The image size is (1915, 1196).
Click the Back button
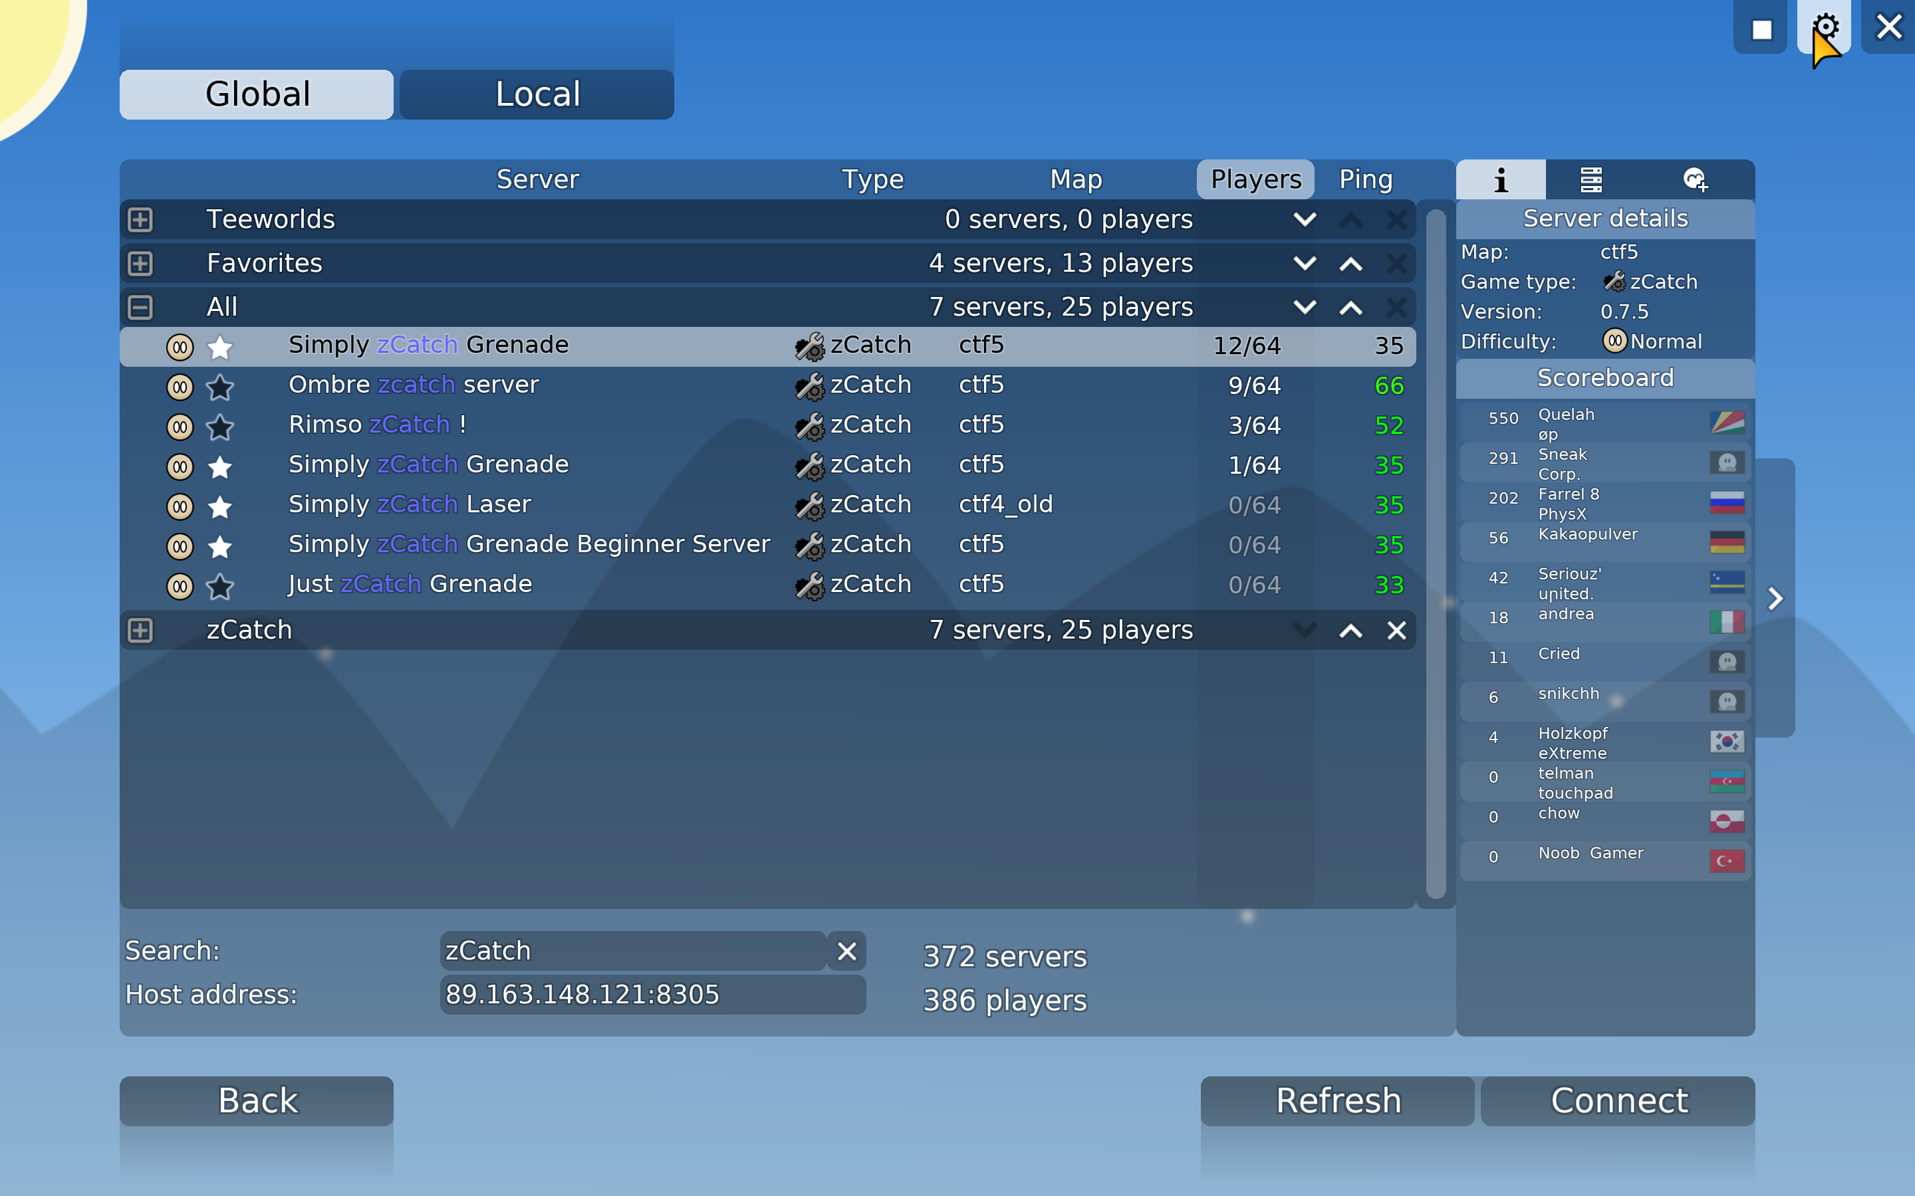point(257,1100)
